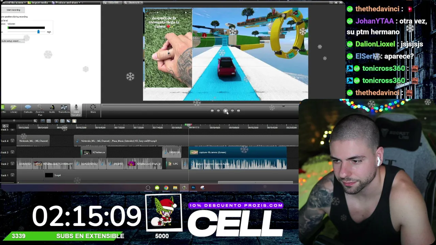Click the Camtasia taskbar icon
The width and height of the screenshot is (436, 245).
(x=184, y=187)
